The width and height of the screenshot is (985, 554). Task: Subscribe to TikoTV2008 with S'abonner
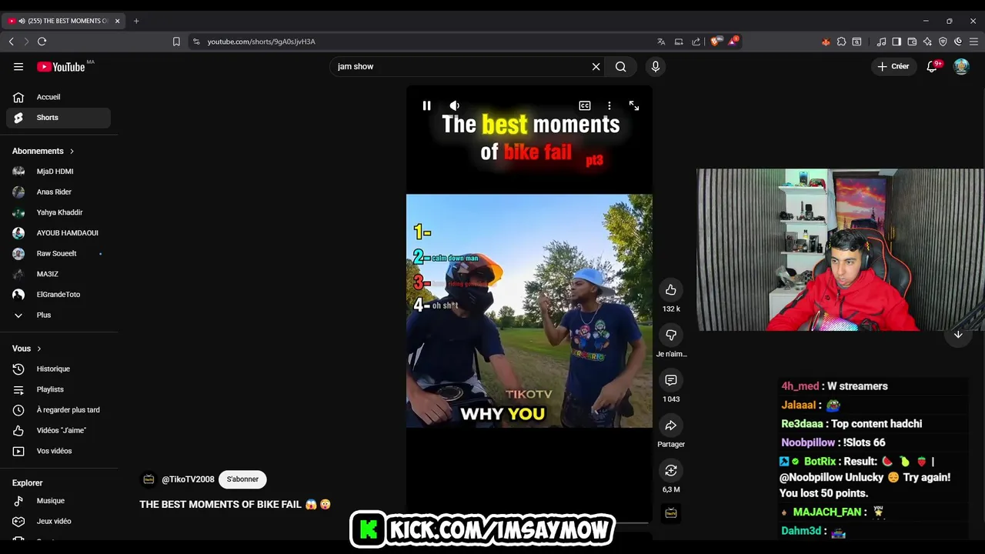(x=242, y=479)
